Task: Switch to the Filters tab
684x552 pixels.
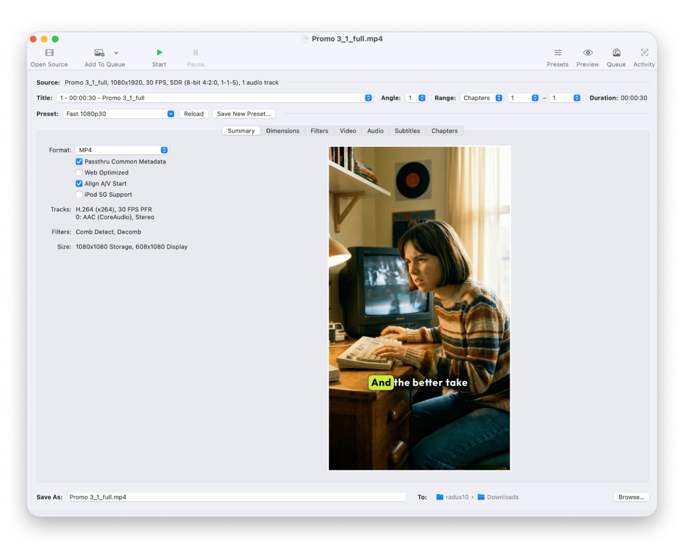Action: pos(319,131)
